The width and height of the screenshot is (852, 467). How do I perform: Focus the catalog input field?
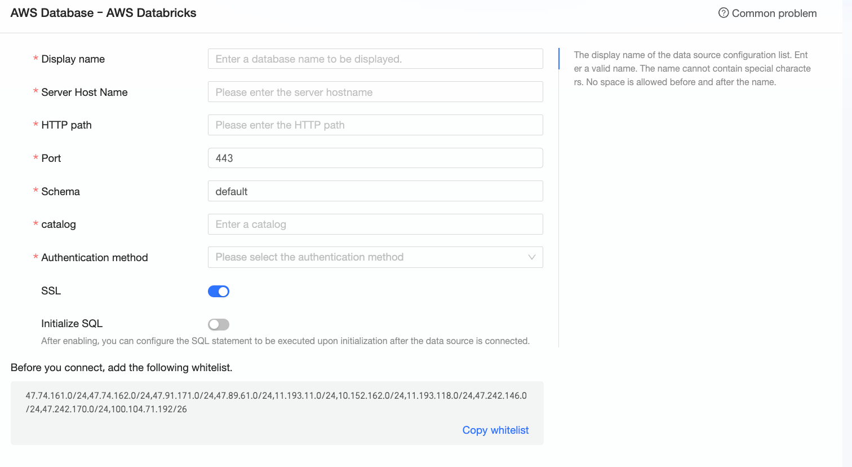375,224
